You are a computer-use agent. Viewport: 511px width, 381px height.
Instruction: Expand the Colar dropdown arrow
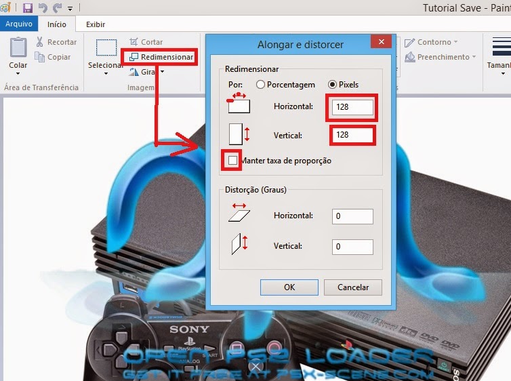[18, 74]
